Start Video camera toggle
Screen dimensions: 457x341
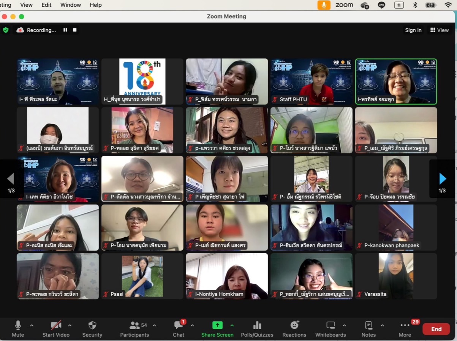[x=56, y=329]
